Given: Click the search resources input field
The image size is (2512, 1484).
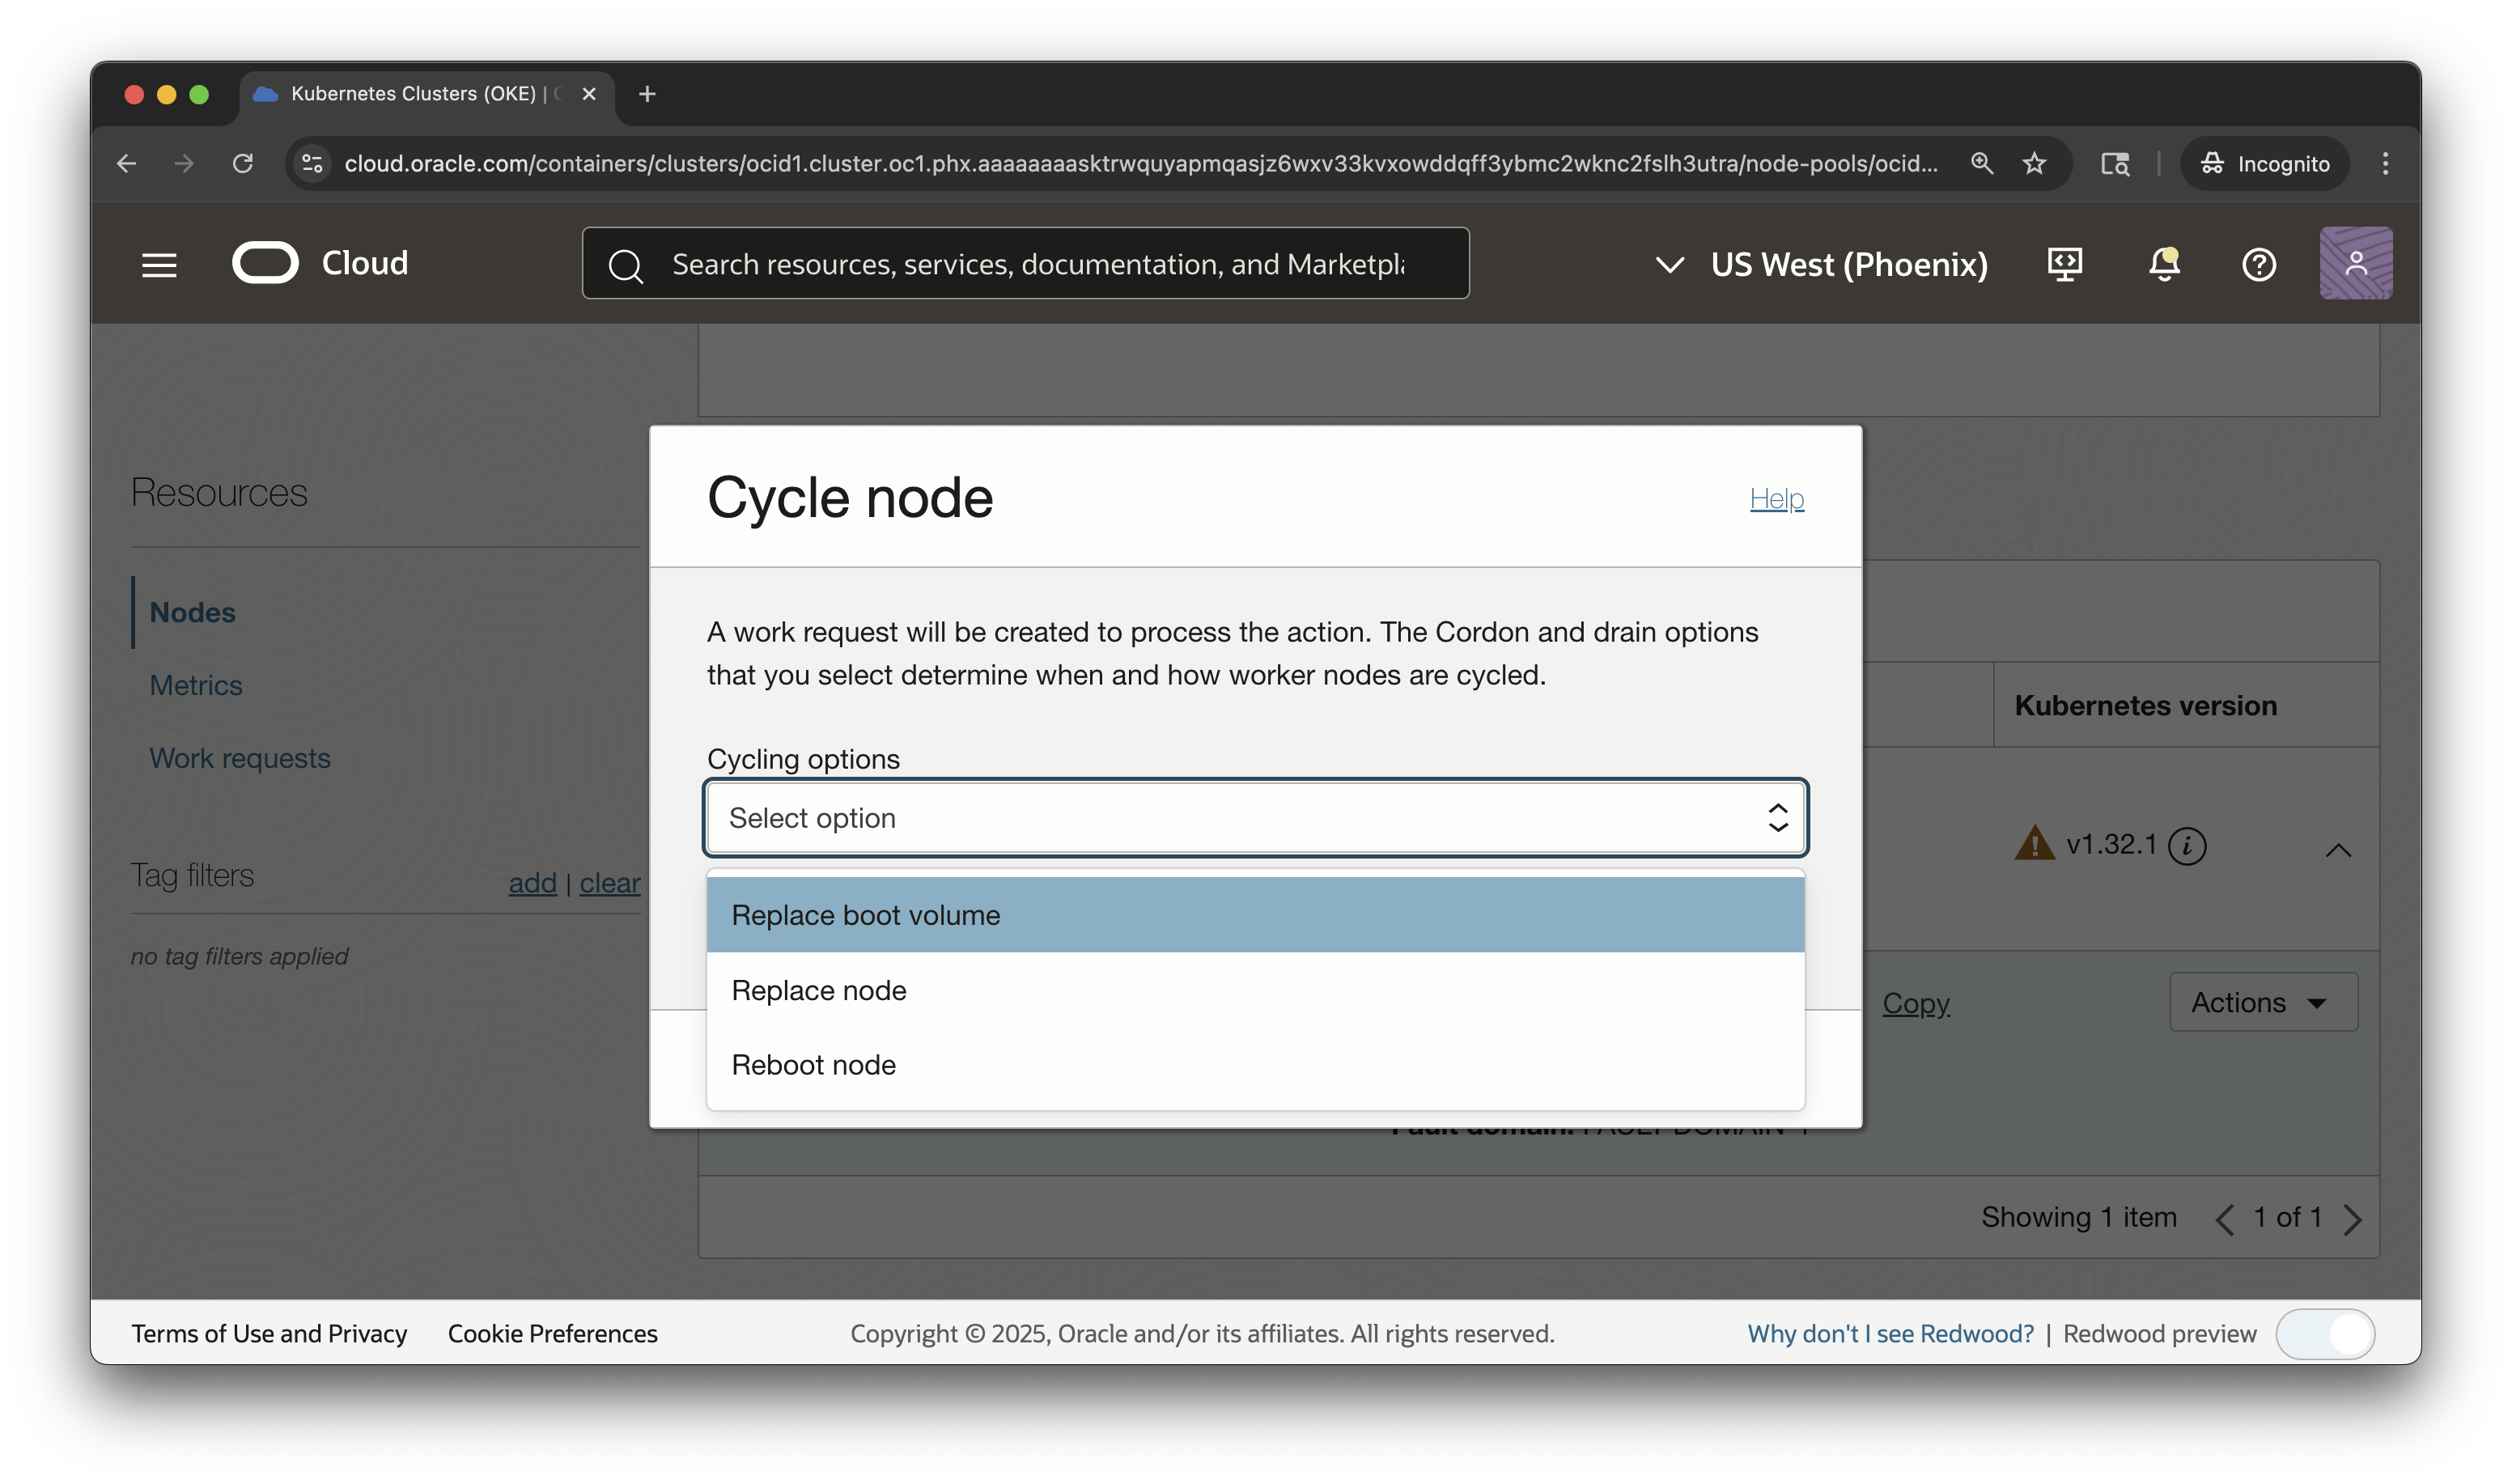Looking at the screenshot, I should click(x=1040, y=264).
